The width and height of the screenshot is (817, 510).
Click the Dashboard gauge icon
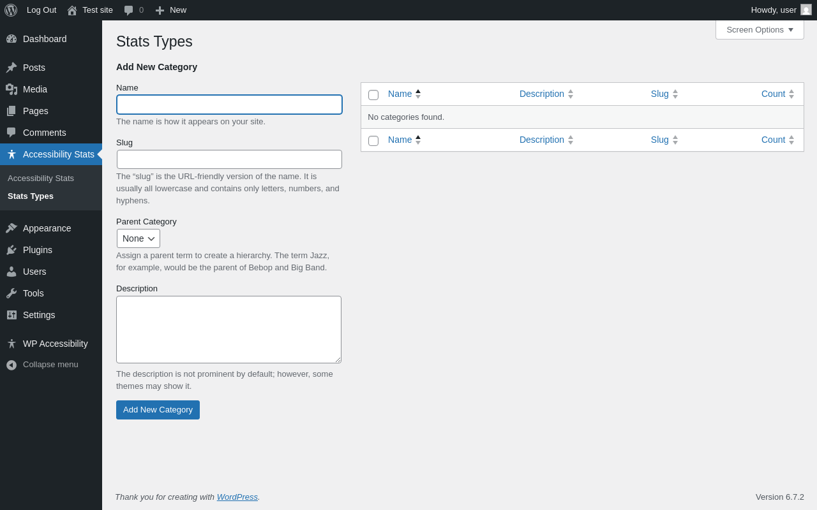point(11,39)
